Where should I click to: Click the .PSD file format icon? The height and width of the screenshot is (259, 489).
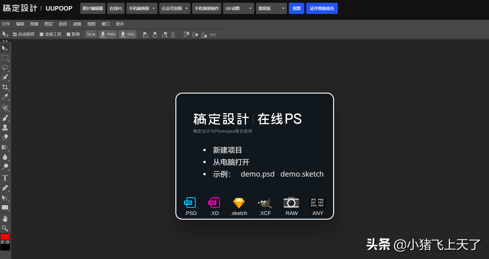point(190,203)
